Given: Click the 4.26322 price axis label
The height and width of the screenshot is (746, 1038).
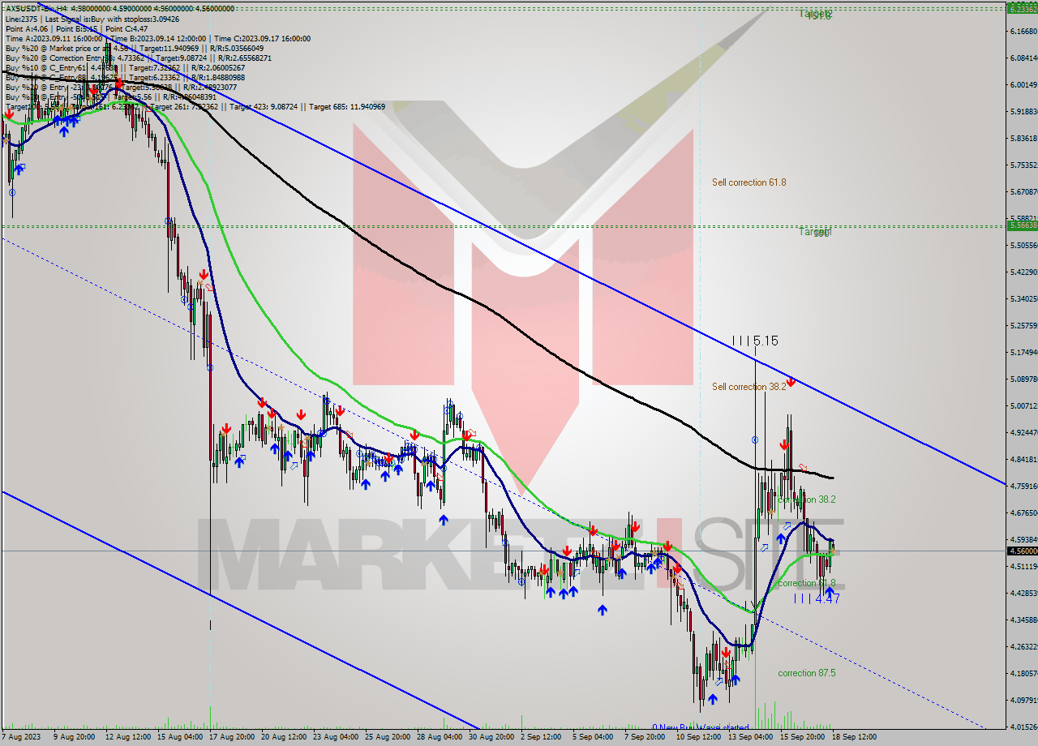Looking at the screenshot, I should [1023, 646].
